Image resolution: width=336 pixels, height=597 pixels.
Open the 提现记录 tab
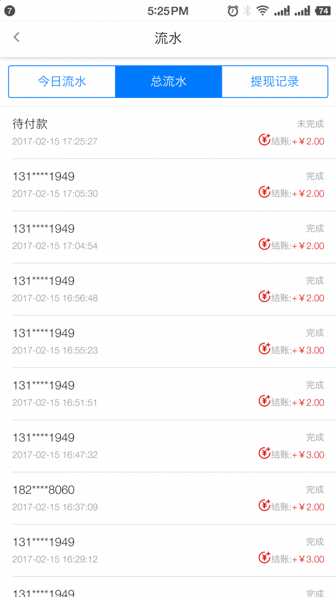pyautogui.click(x=274, y=82)
